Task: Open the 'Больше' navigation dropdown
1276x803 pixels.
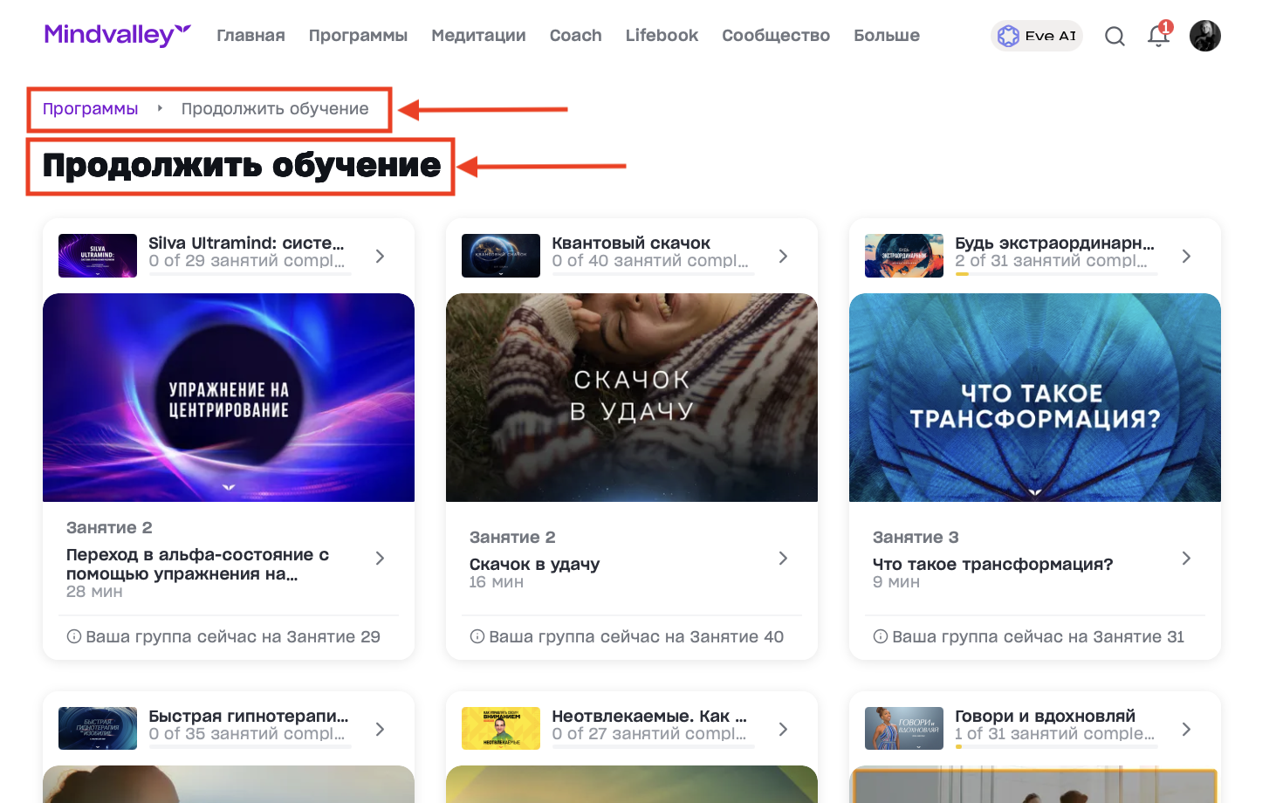Action: (887, 36)
